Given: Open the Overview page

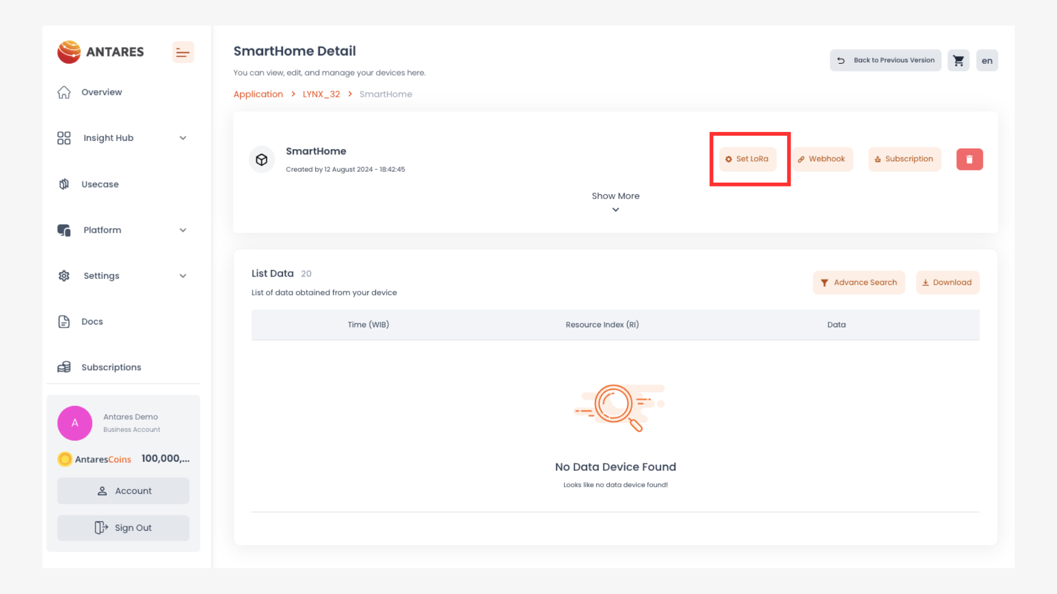Looking at the screenshot, I should (x=101, y=92).
